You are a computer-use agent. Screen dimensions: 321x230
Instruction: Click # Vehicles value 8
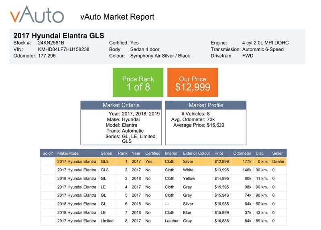tap(208, 114)
